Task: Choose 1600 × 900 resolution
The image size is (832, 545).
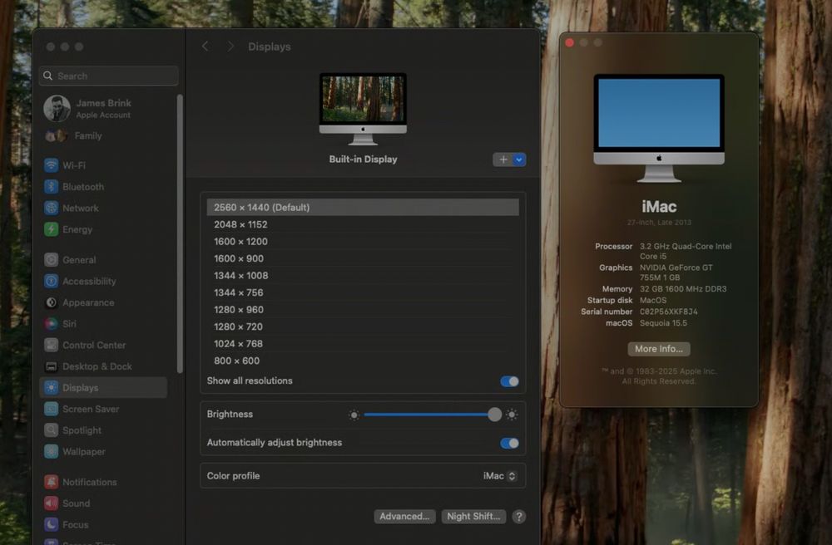Action: coord(363,258)
